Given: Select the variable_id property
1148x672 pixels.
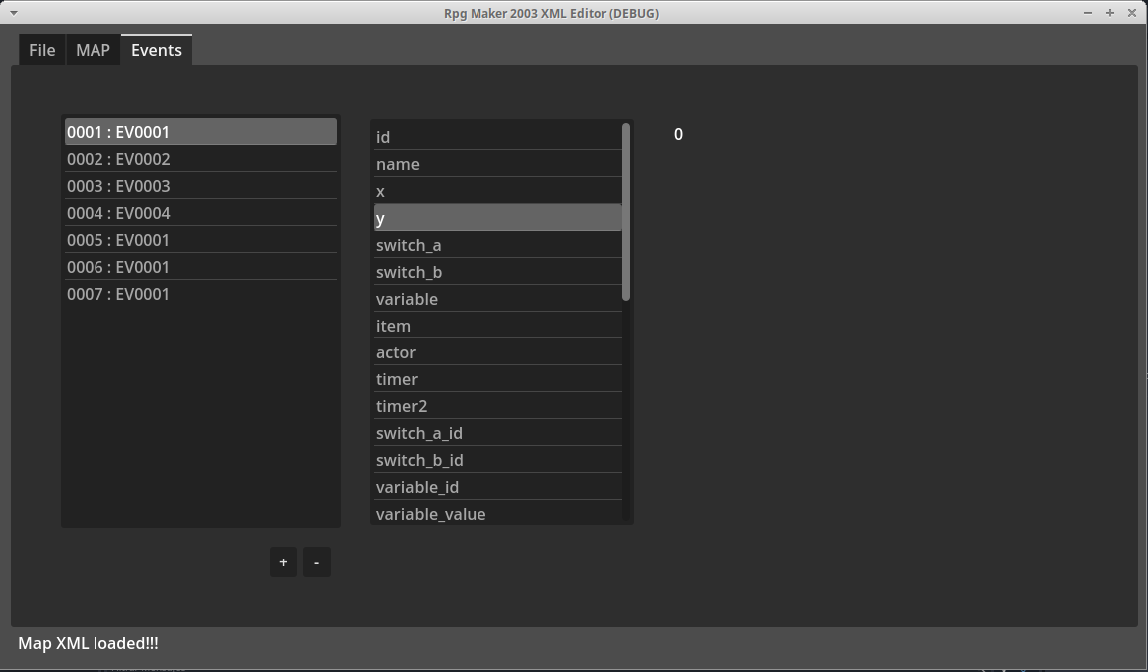Looking at the screenshot, I should (497, 487).
